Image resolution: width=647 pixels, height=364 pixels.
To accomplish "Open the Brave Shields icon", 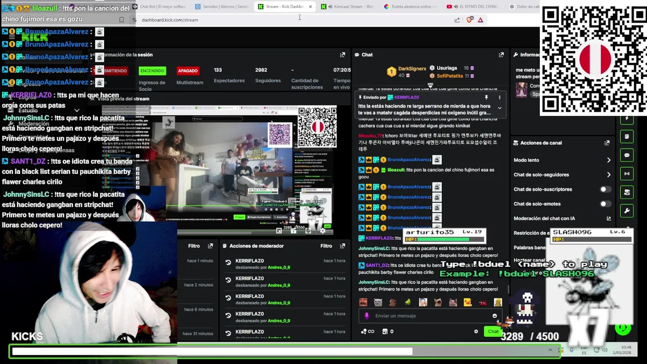I will click(470, 20).
